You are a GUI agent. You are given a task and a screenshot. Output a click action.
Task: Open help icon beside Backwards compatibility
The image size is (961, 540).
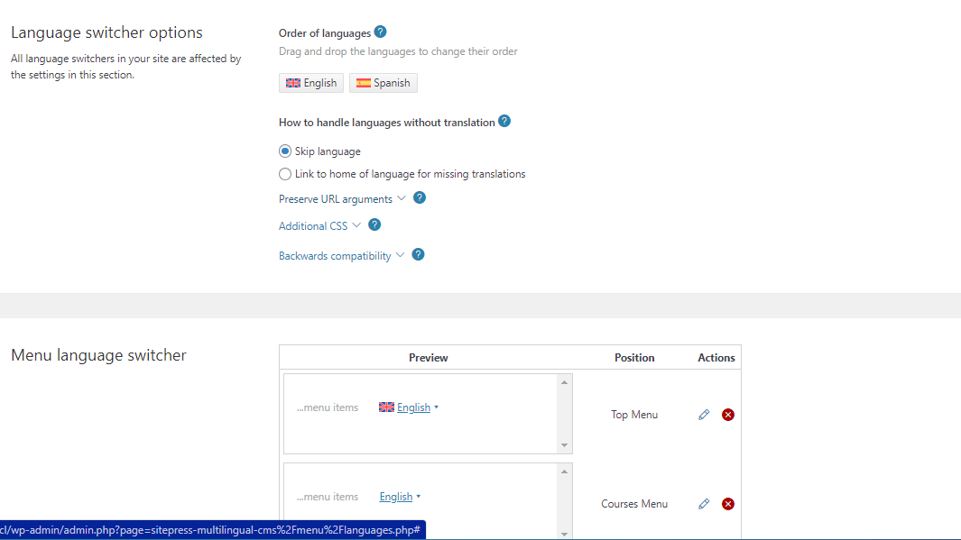click(x=418, y=255)
